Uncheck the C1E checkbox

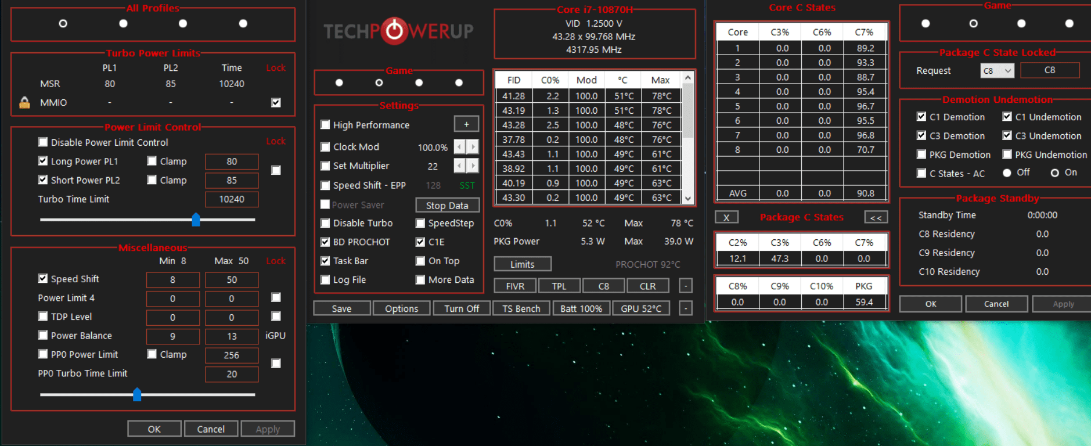(420, 242)
